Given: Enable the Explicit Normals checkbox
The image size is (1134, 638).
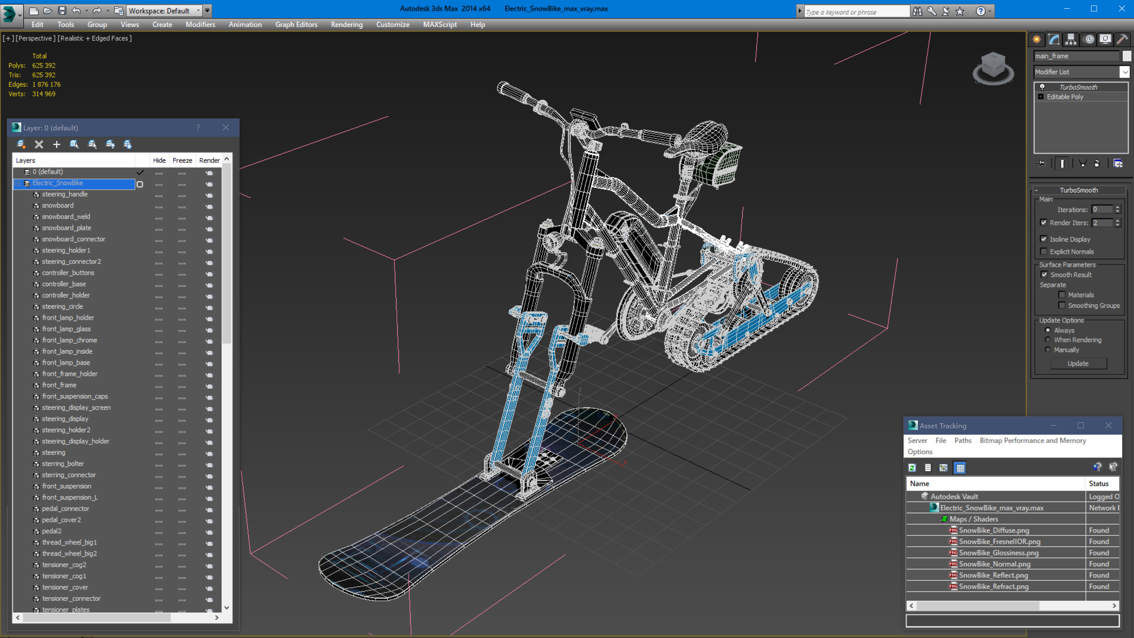Looking at the screenshot, I should 1043,251.
